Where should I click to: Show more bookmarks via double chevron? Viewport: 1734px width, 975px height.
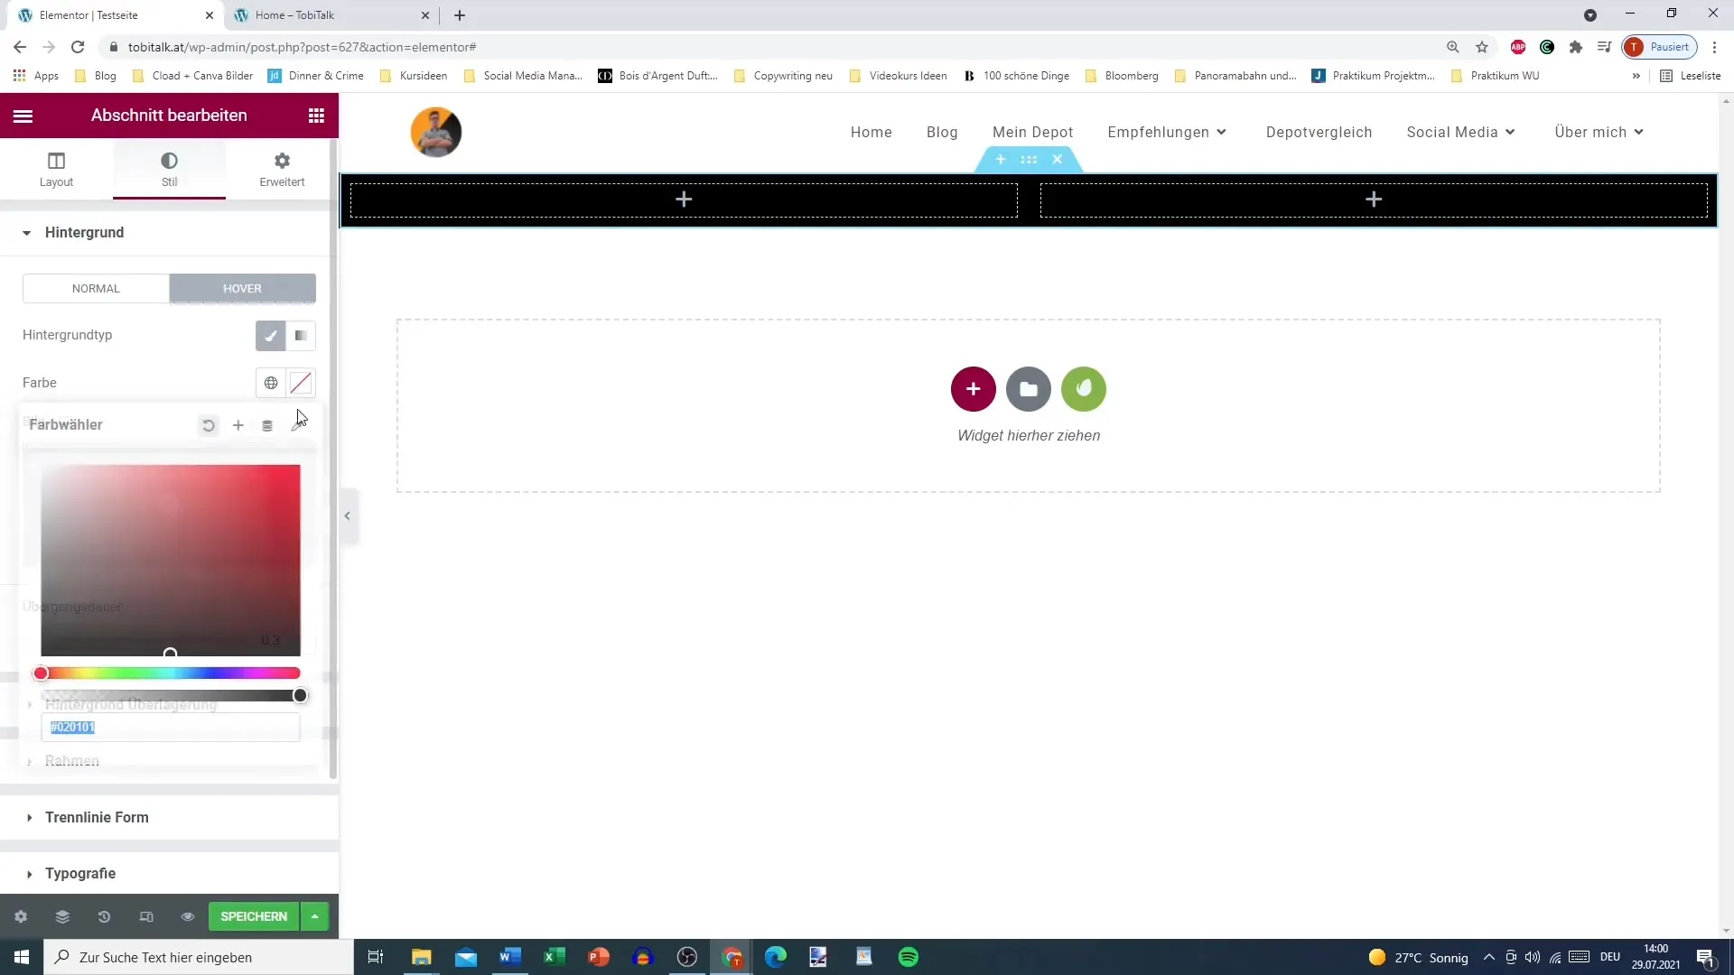pyautogui.click(x=1636, y=76)
